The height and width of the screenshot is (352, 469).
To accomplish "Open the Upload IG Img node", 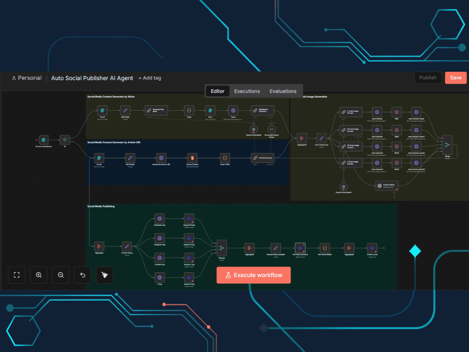I will [189, 238].
